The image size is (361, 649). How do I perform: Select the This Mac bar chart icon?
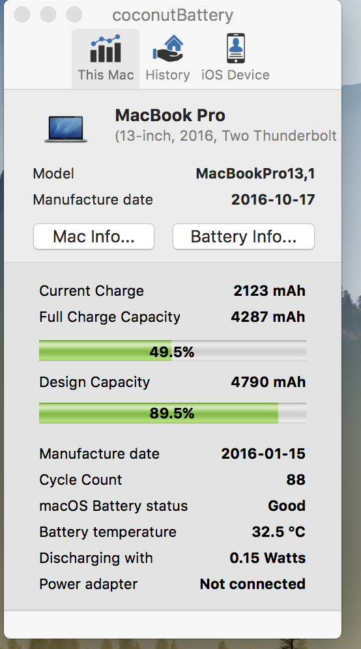tap(106, 48)
